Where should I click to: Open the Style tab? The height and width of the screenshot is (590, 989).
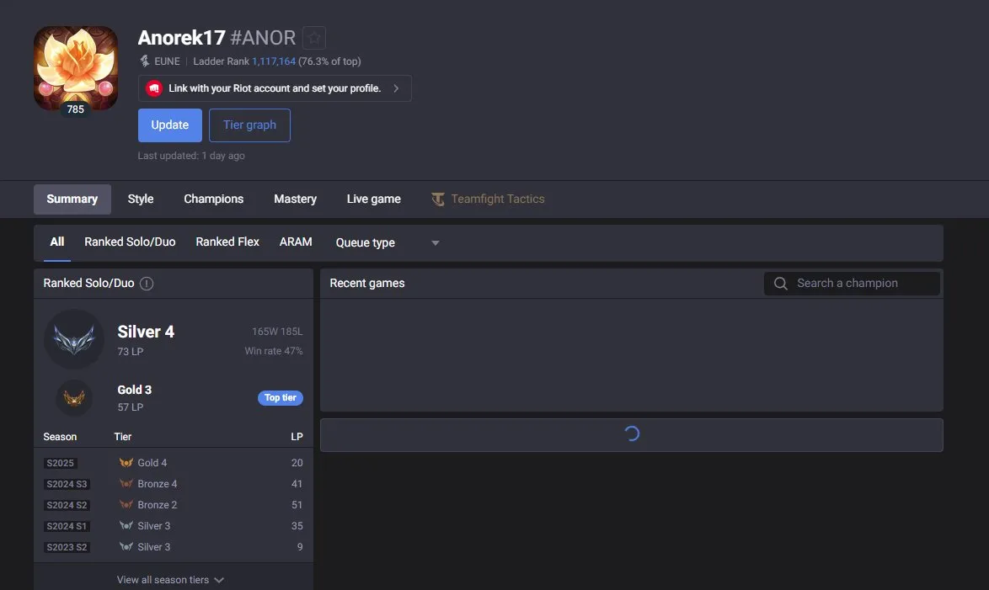tap(141, 199)
